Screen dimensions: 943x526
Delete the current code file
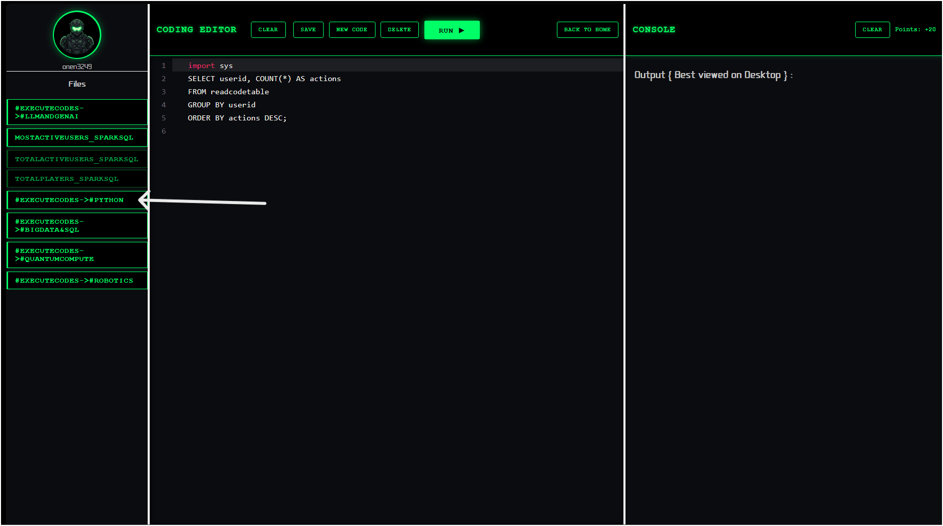(x=400, y=30)
